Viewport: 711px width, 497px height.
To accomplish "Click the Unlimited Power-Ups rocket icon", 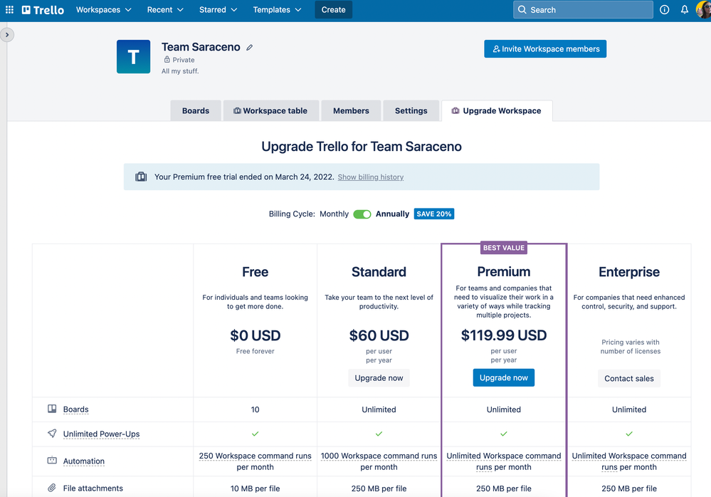I will (x=52, y=434).
